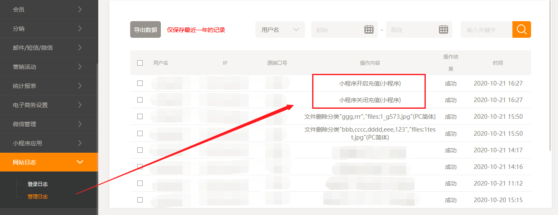Open calendar icon in 起始 date field

(369, 29)
